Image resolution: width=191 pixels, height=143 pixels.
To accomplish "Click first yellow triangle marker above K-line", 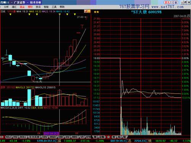I will 10,14.
